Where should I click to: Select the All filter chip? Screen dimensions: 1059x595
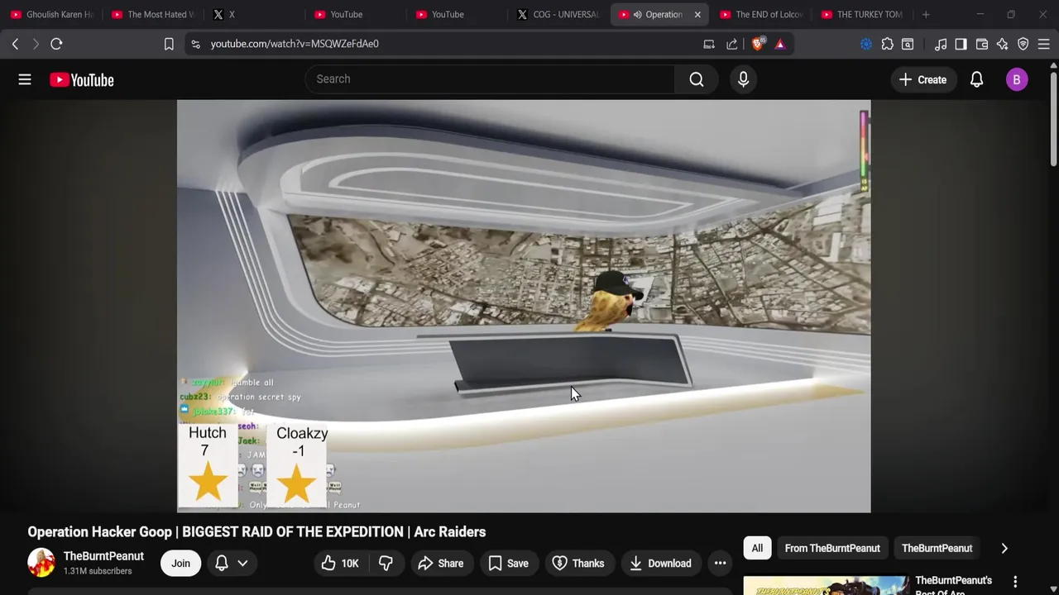[x=757, y=548]
